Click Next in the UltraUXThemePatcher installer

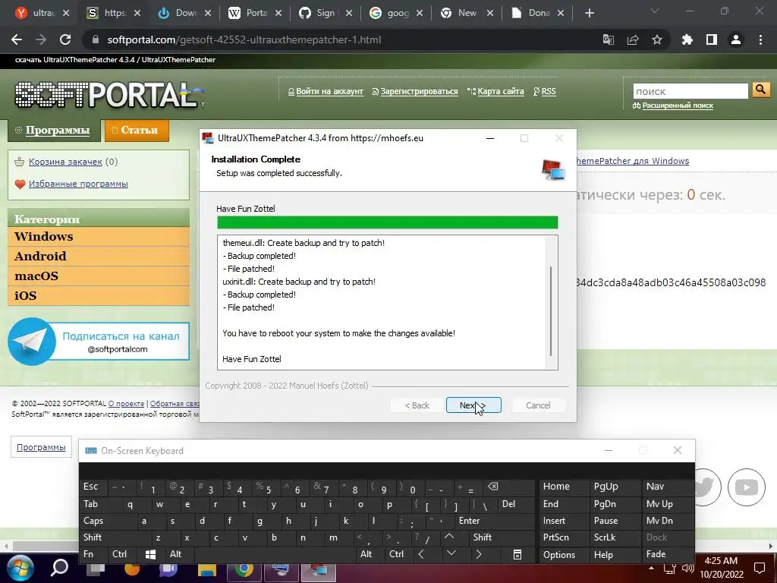point(473,405)
